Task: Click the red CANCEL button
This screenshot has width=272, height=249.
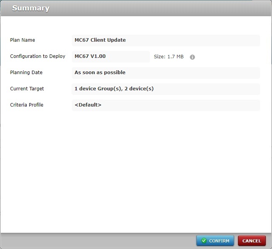Action: click(252, 241)
